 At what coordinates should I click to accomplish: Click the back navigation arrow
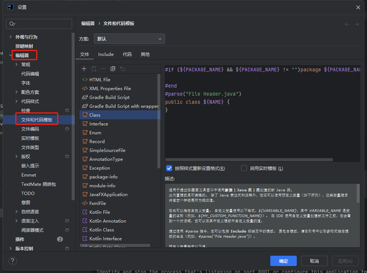347,24
